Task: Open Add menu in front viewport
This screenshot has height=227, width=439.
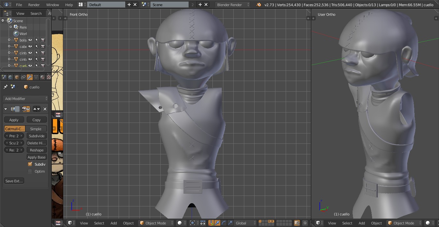Action: 114,223
